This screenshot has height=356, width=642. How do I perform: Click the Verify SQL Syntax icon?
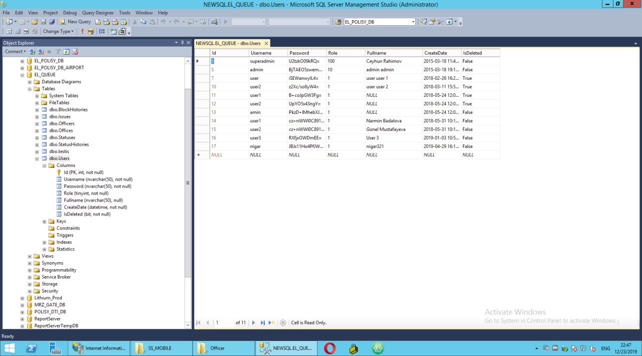click(91, 31)
